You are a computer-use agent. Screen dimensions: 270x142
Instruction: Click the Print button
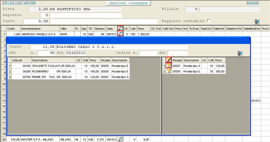click(253, 3)
